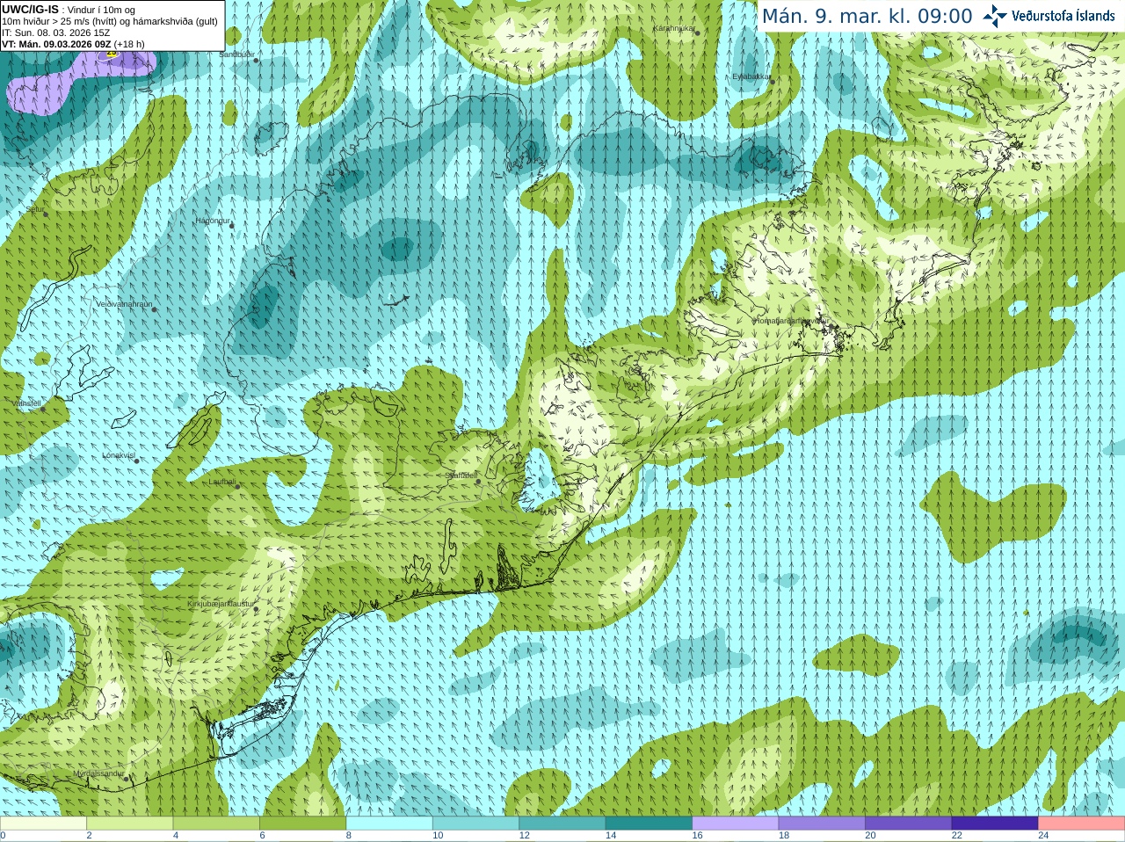This screenshot has width=1125, height=842.
Task: Click the date heading Mán. 9. mar. kl. 09:00
Action: 867,16
